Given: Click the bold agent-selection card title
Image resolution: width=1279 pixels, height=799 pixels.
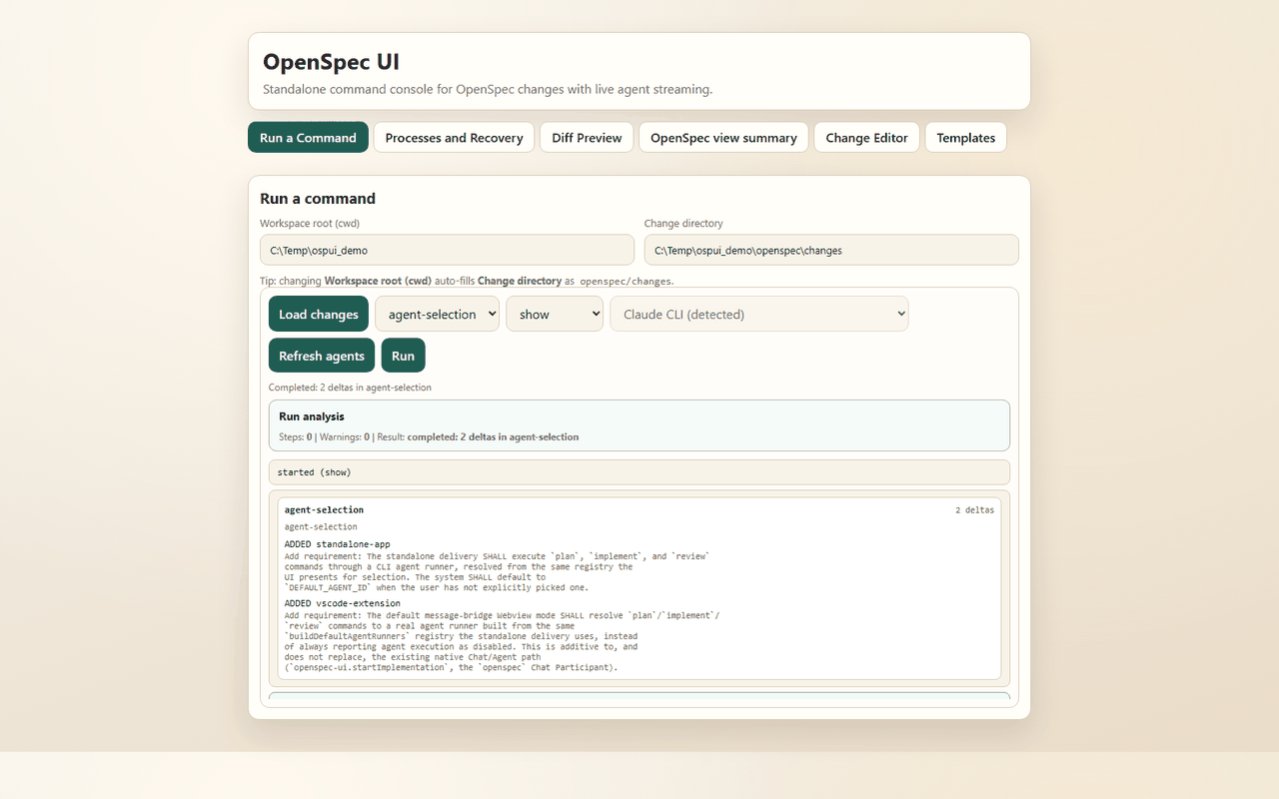Looking at the screenshot, I should point(324,510).
